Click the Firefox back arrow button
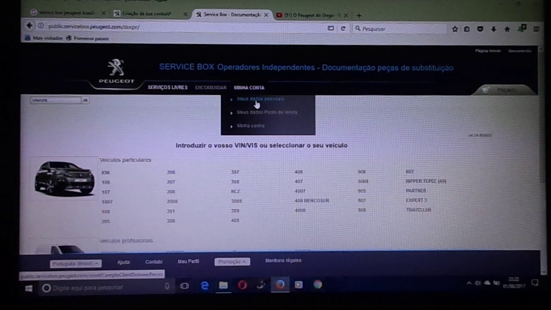Image resolution: width=551 pixels, height=310 pixels. (29, 26)
